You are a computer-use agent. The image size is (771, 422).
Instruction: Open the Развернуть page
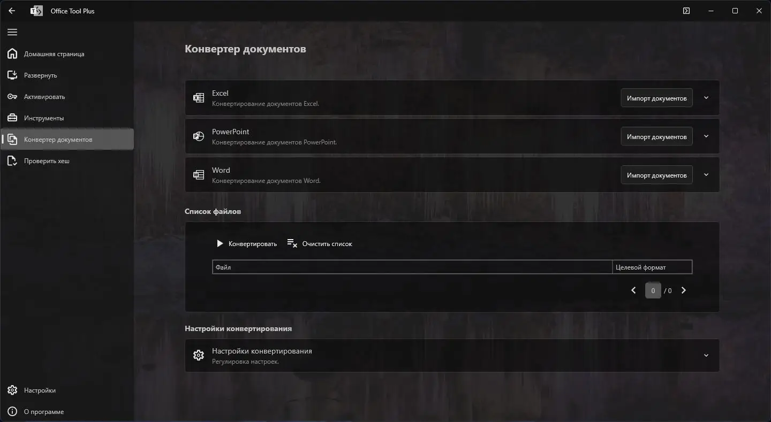click(67, 75)
